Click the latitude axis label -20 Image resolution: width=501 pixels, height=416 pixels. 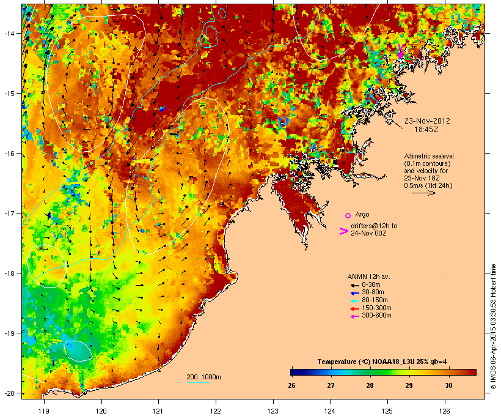point(9,393)
